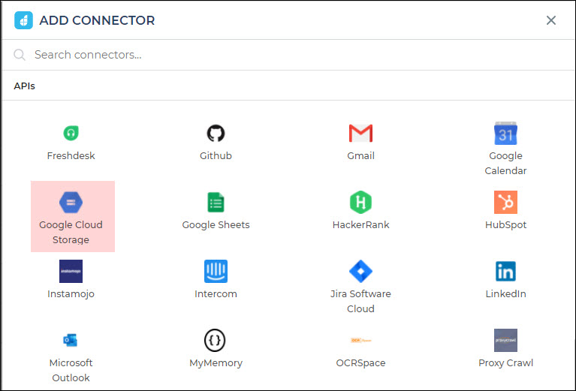Click the Proxy Crawl logo icon
Viewport: 576px width, 391px height.
tap(505, 340)
